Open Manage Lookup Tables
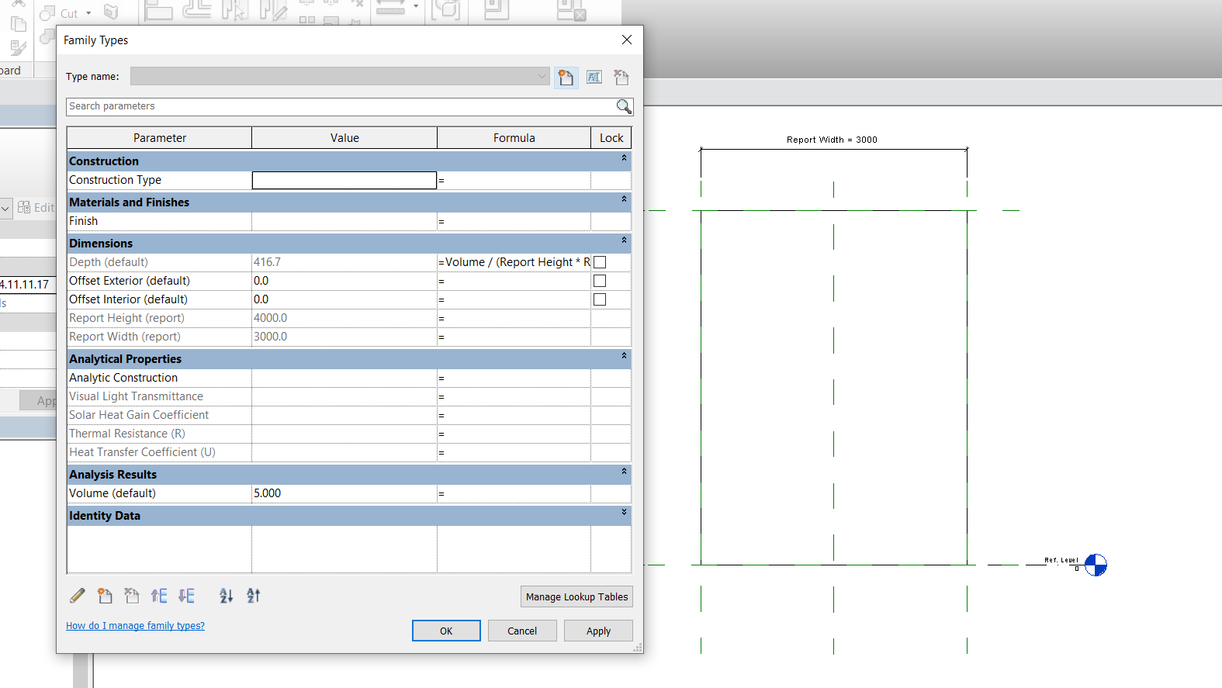Image resolution: width=1222 pixels, height=688 pixels. click(576, 596)
